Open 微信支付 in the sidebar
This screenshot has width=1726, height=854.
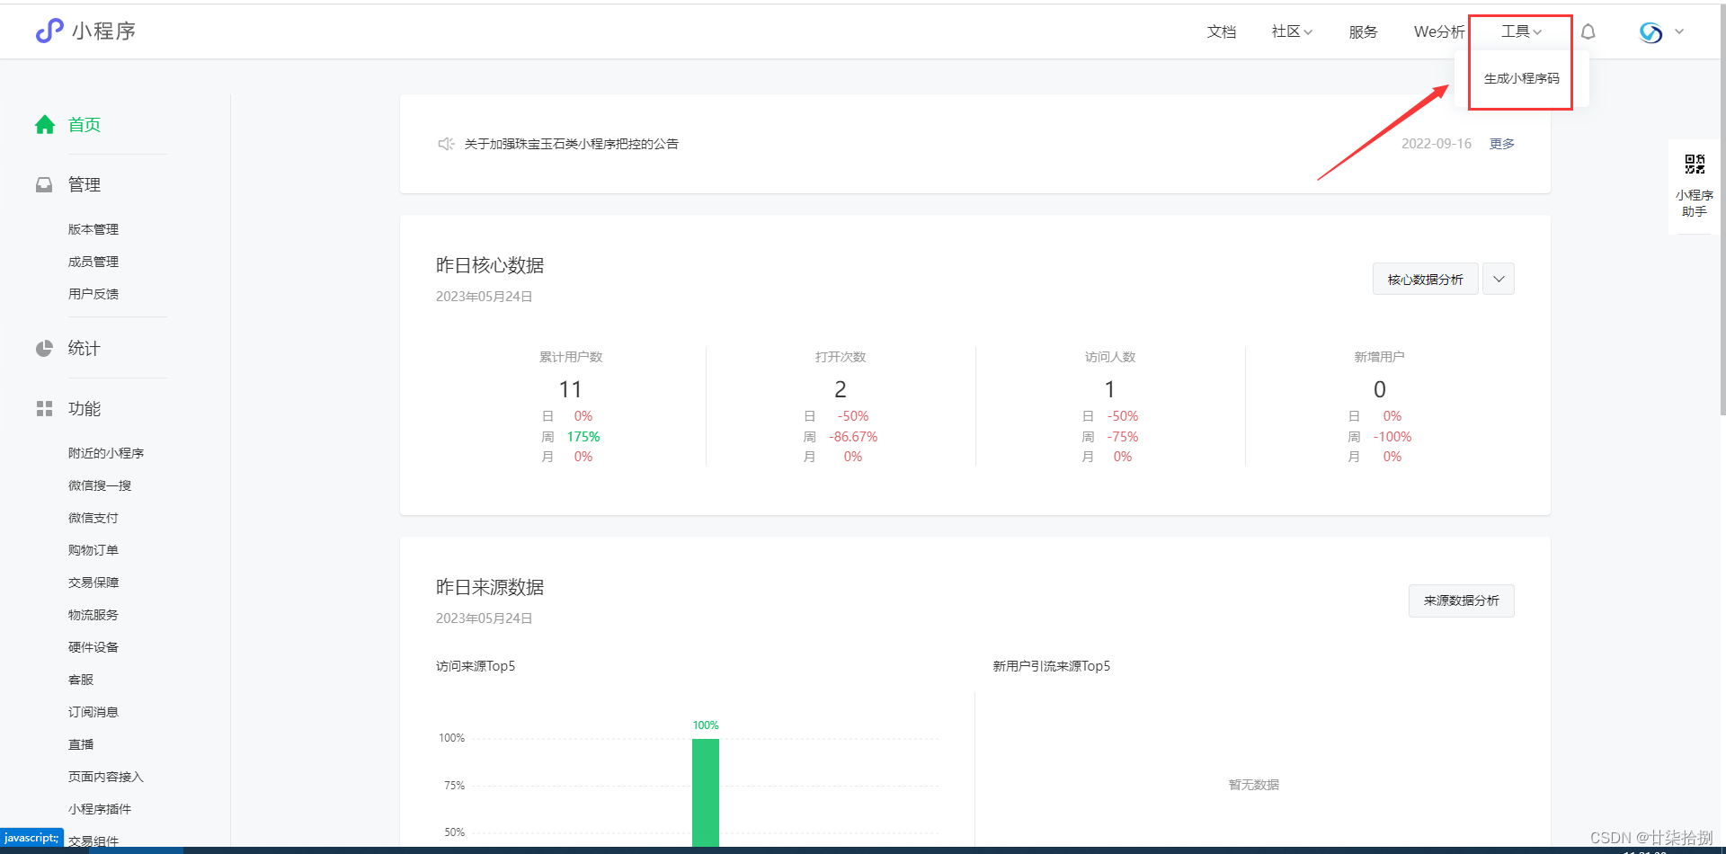(x=93, y=518)
